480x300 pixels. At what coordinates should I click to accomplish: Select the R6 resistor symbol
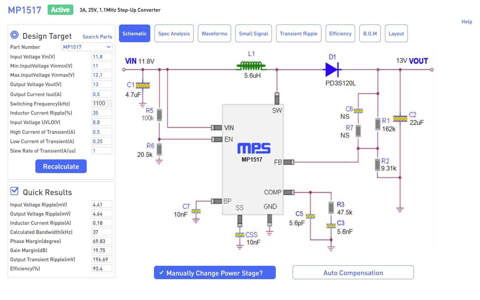point(159,149)
